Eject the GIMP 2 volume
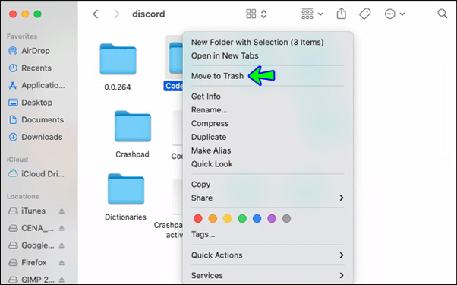Viewport: 457px width, 285px height. [x=61, y=280]
